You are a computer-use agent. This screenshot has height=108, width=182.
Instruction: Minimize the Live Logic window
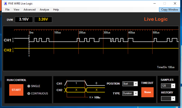pyautogui.click(x=154, y=3)
